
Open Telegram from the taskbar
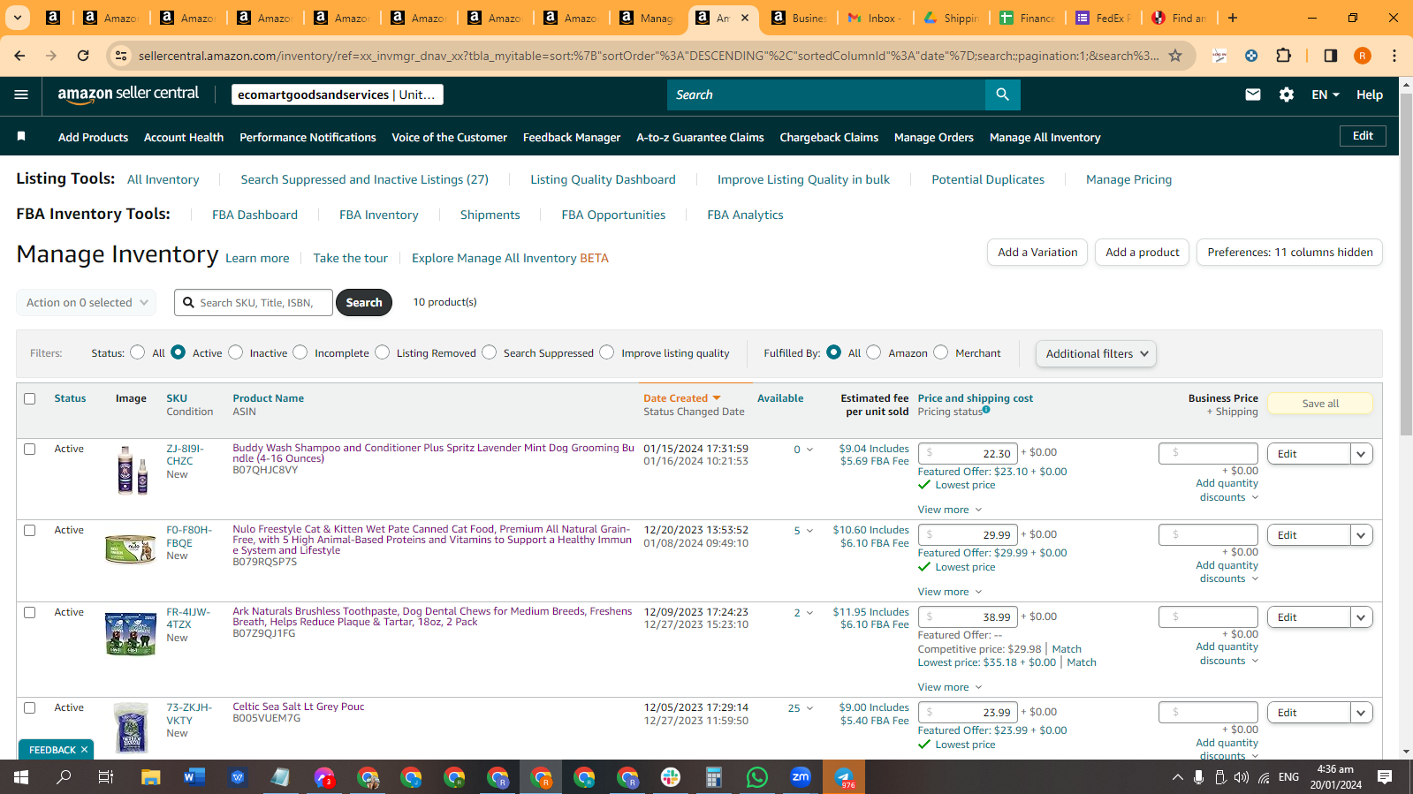point(844,777)
